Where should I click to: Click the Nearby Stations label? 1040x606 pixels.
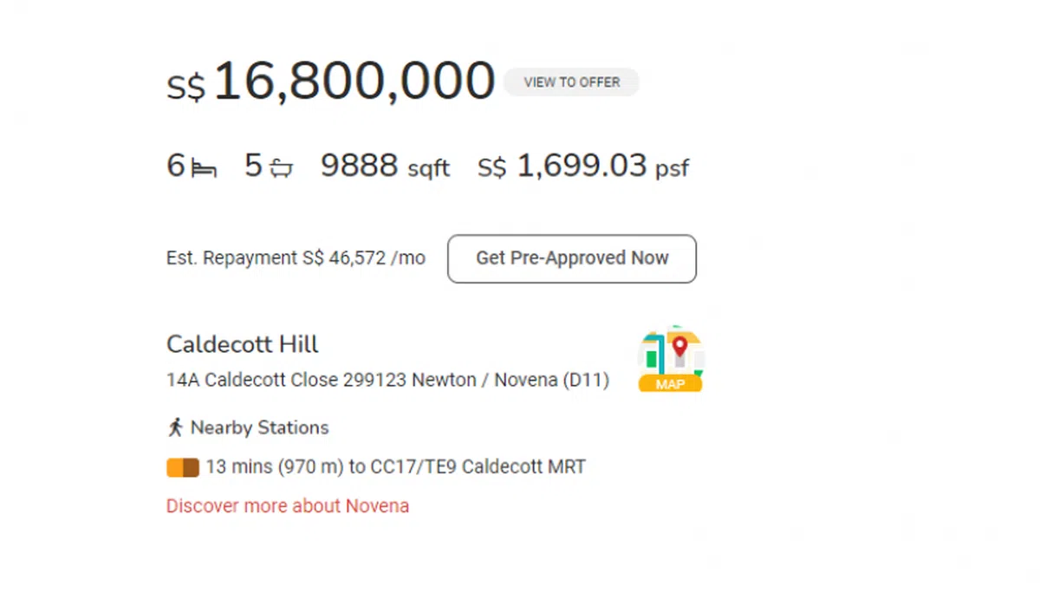point(259,427)
